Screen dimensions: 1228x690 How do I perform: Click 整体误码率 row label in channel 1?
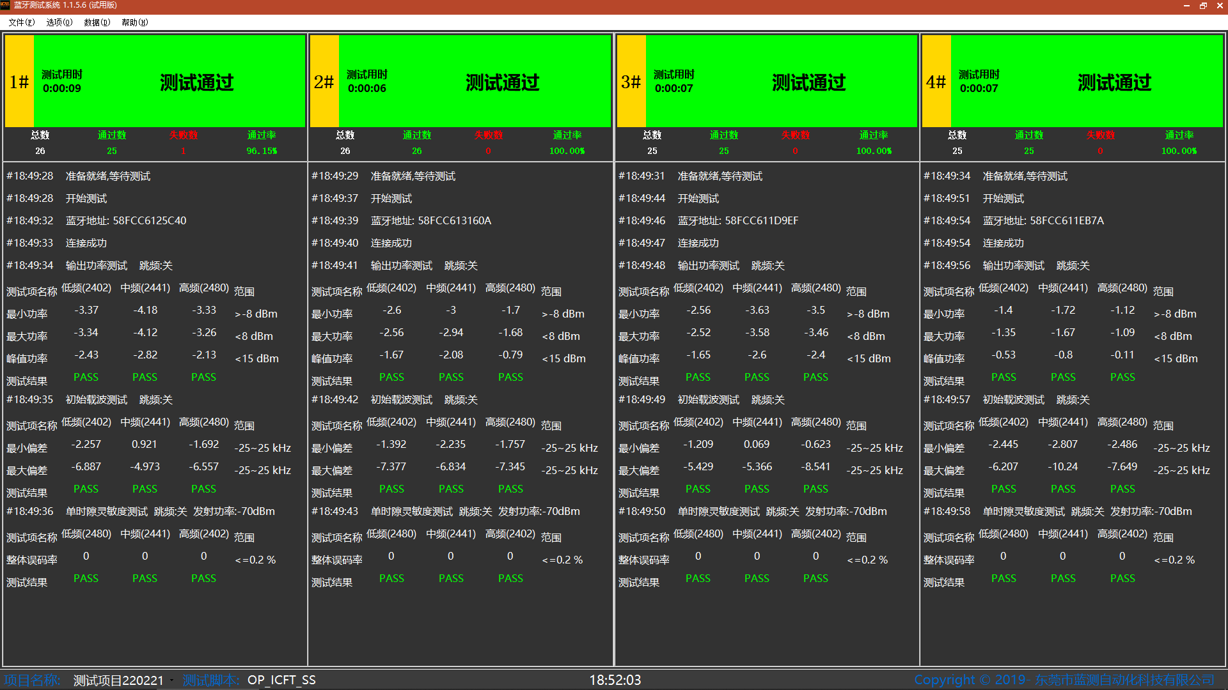point(32,560)
